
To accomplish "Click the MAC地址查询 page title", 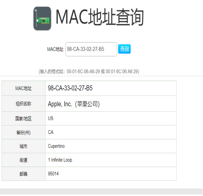I will [x=100, y=17].
